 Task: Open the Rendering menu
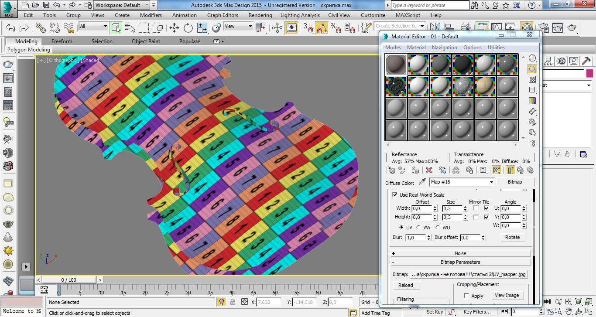click(x=260, y=15)
